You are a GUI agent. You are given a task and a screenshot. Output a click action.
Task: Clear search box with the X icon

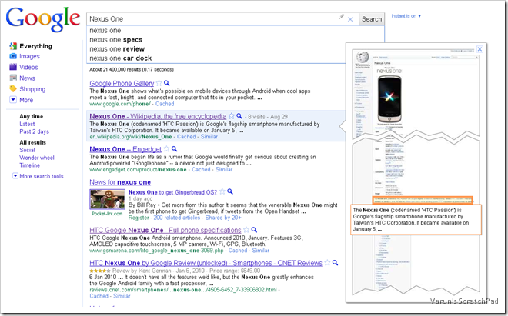click(x=350, y=19)
